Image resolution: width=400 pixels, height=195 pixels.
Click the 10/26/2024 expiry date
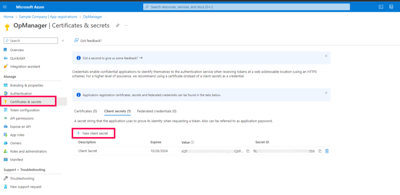coord(159,151)
